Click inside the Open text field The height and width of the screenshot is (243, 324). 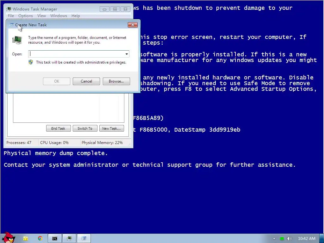(x=76, y=54)
